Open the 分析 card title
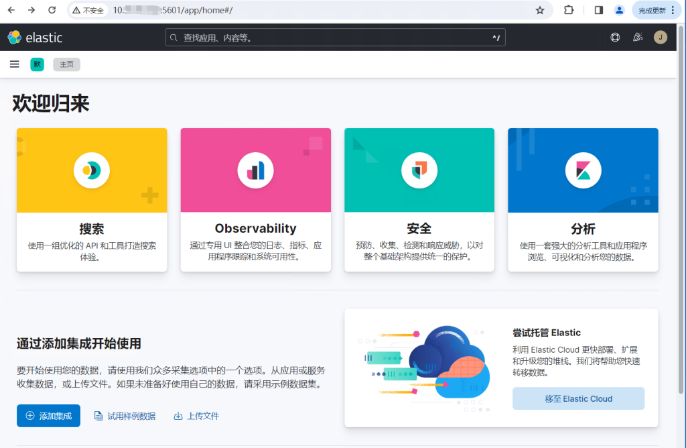 tap(584, 229)
